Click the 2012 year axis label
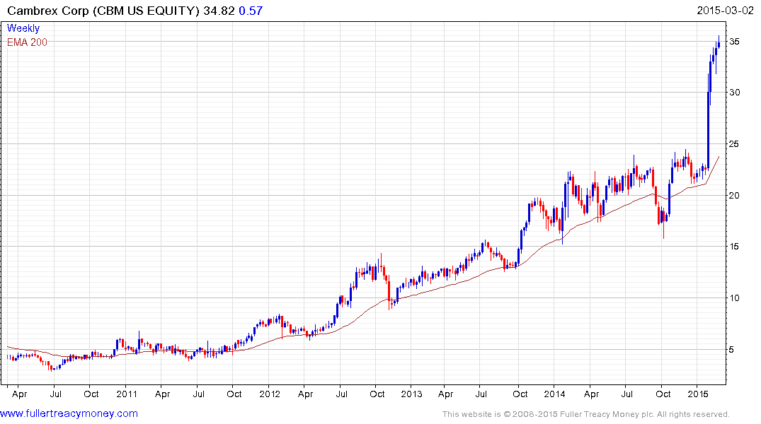761x424 pixels. (x=270, y=394)
